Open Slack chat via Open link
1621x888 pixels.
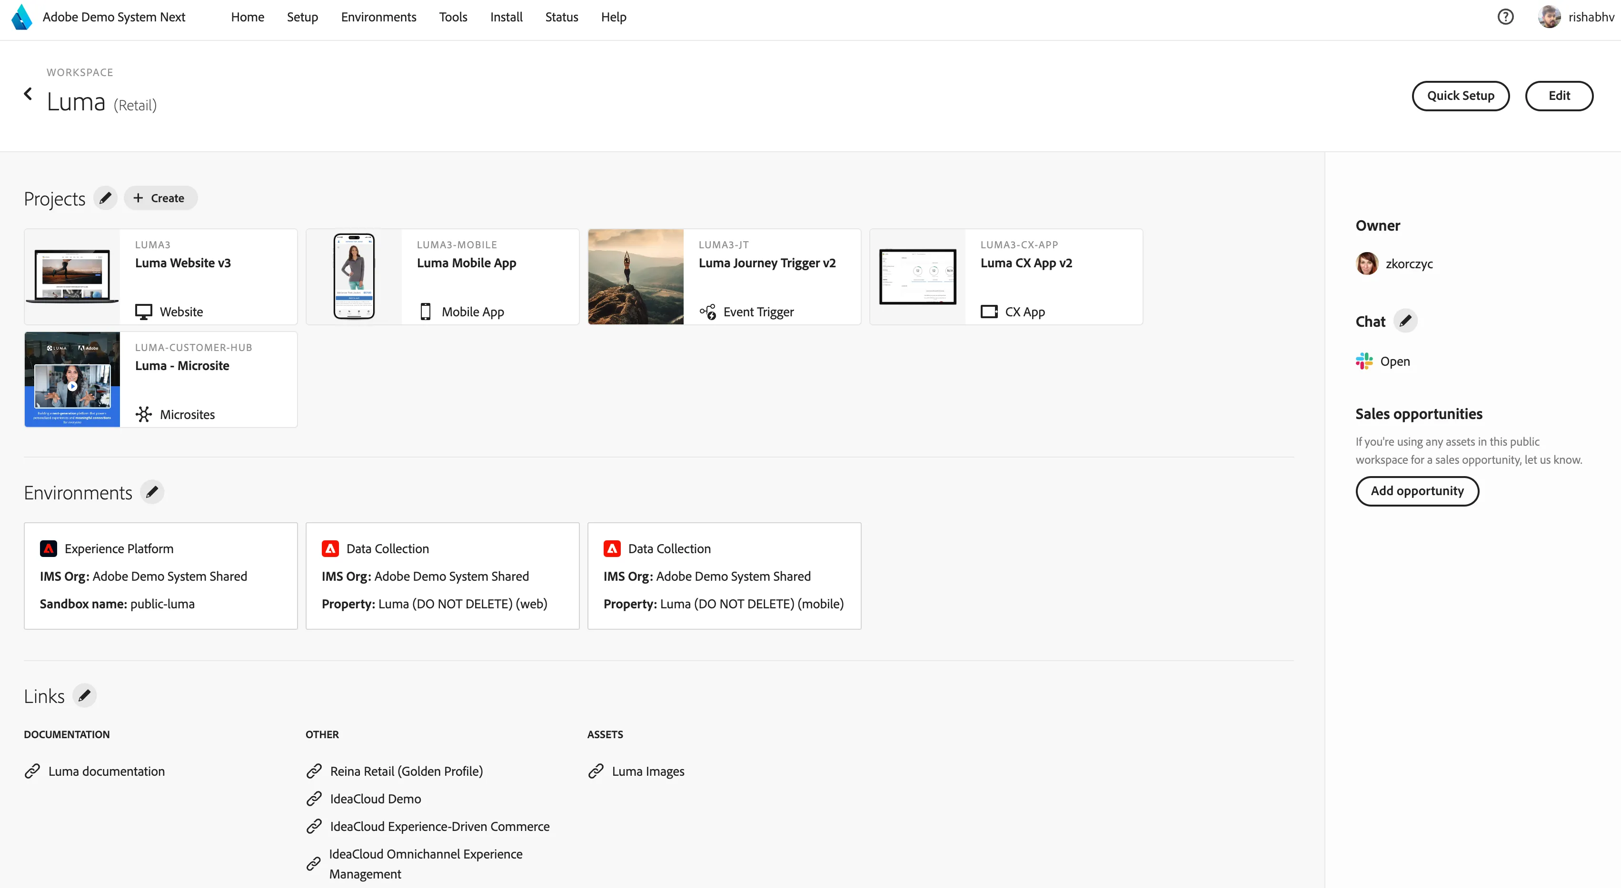coord(1394,361)
